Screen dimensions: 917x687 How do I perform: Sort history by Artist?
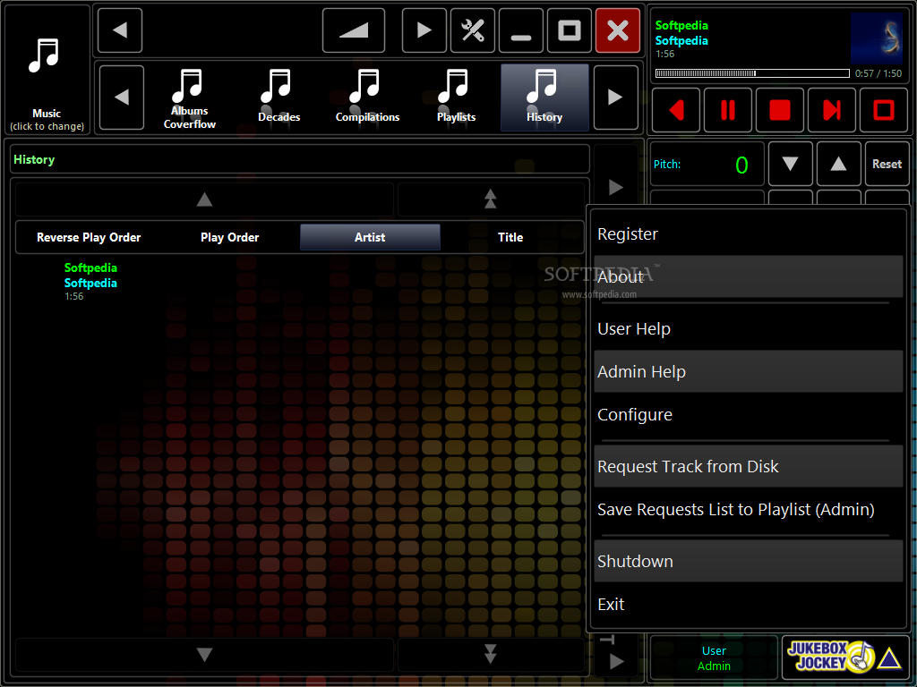pos(370,237)
